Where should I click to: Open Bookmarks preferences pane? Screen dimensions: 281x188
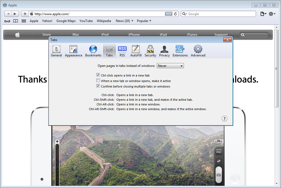pos(93,51)
